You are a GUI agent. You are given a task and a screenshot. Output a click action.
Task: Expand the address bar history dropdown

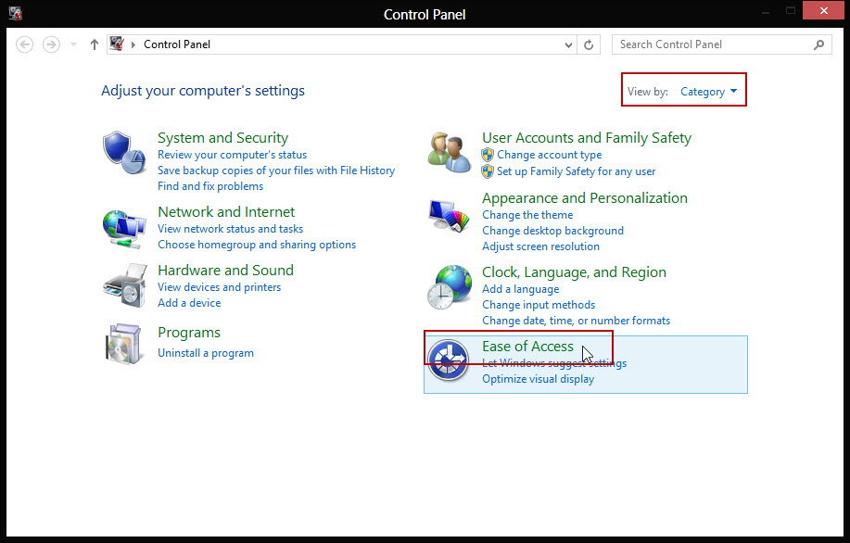(x=568, y=45)
